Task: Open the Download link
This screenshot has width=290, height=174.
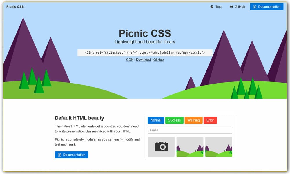Action: point(143,59)
